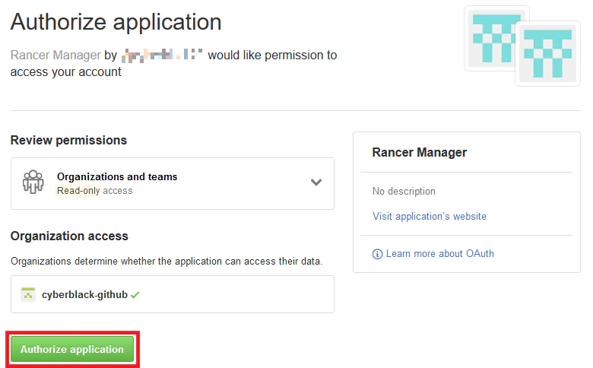
Task: Click the cyberblack-github organization avatar
Action: (28, 294)
